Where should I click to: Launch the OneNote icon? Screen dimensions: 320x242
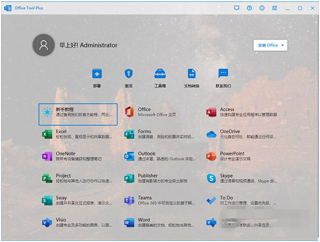click(x=47, y=156)
